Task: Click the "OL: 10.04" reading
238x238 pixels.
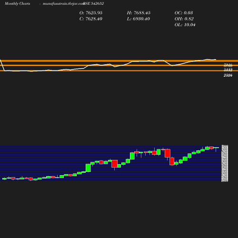Action: click(x=185, y=25)
